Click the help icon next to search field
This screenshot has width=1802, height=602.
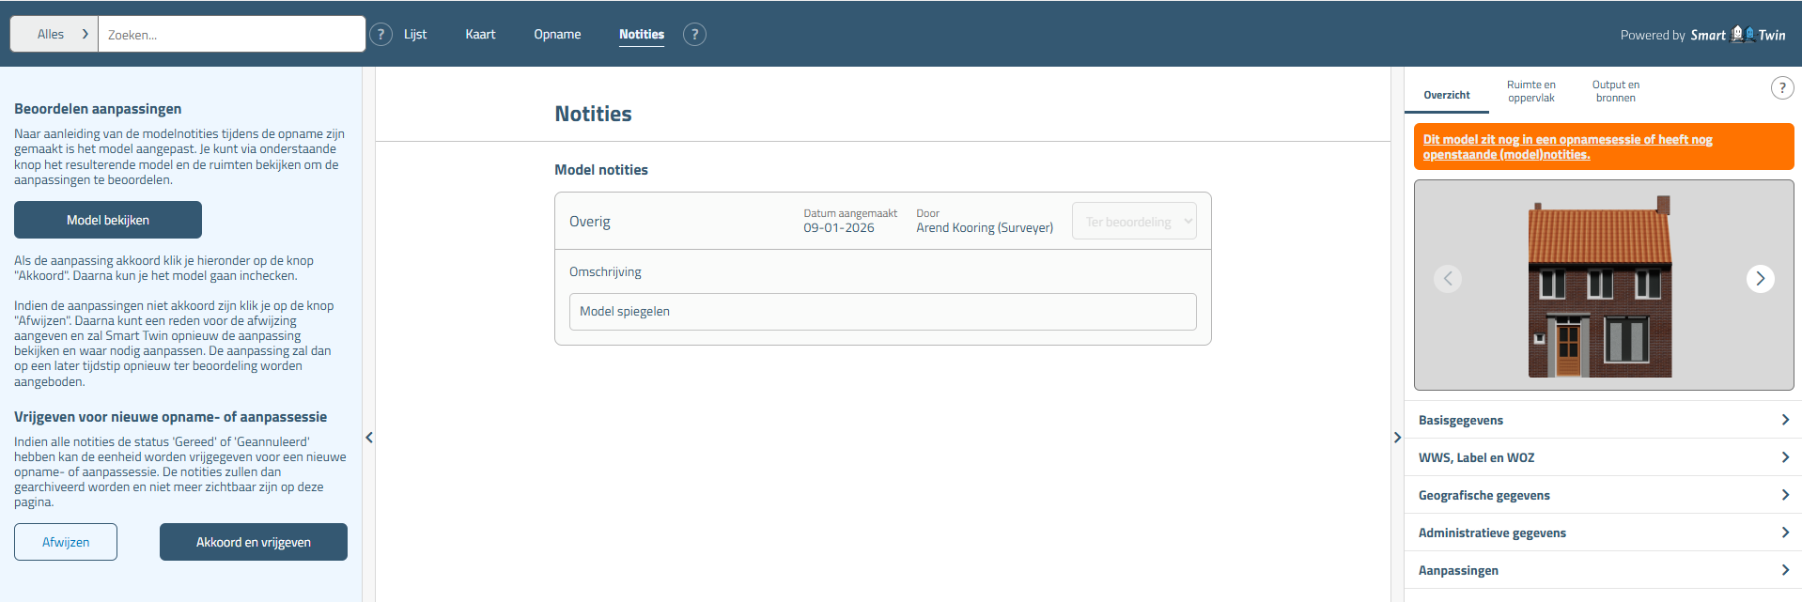click(381, 35)
